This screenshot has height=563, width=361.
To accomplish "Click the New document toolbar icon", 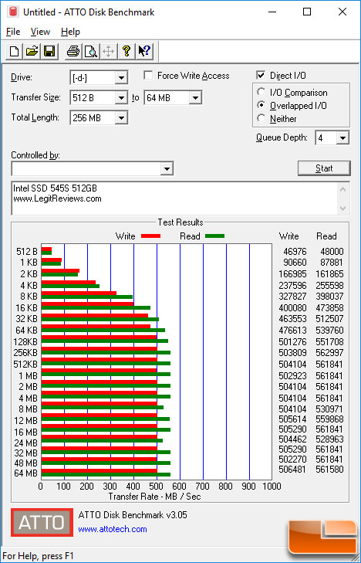I will [15, 51].
